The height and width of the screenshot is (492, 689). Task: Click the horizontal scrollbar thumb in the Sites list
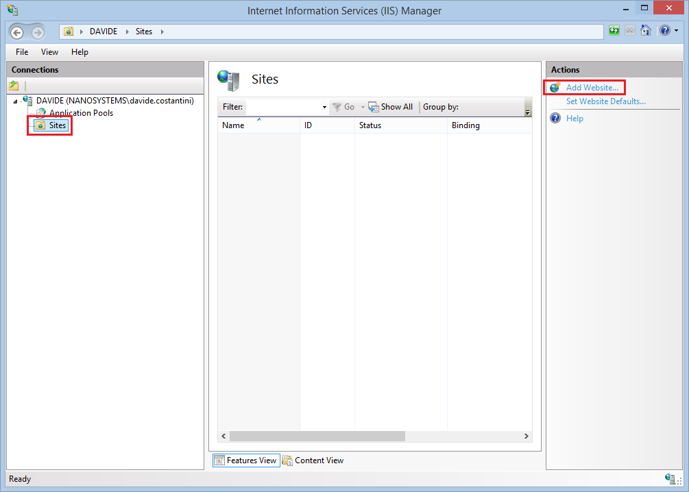coord(317,436)
